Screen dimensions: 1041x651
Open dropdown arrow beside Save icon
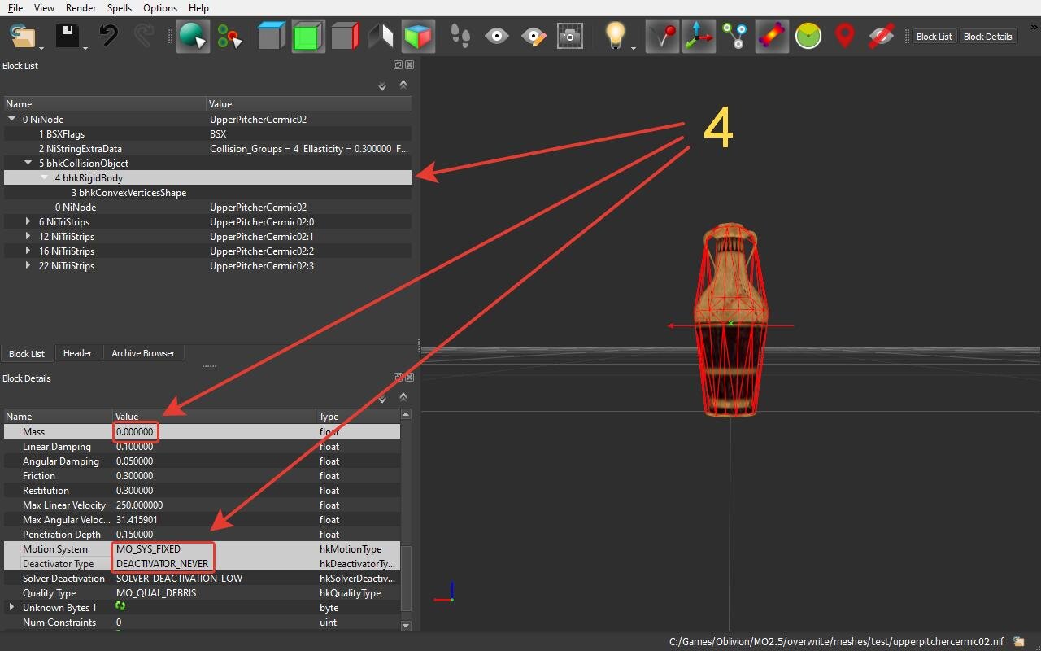coord(85,49)
